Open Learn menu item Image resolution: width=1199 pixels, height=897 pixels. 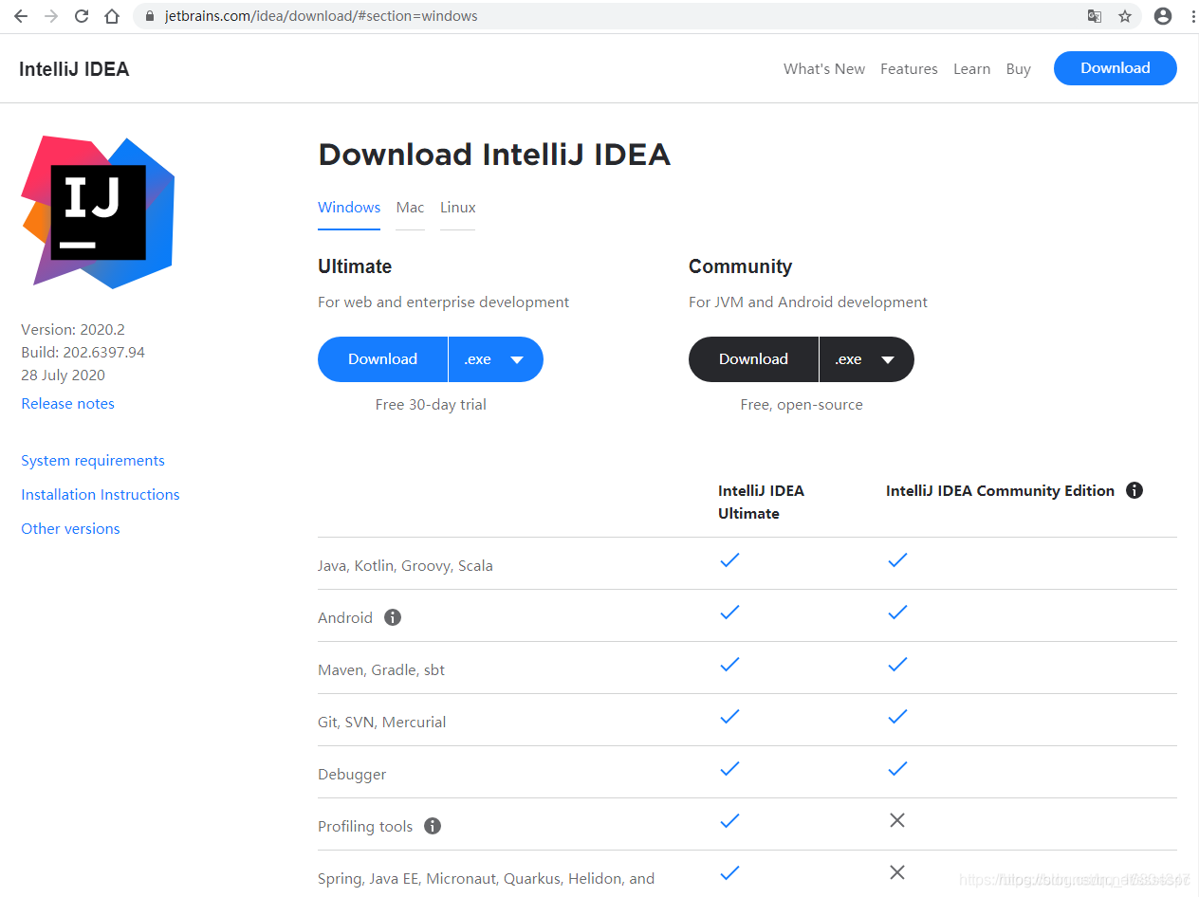(971, 69)
